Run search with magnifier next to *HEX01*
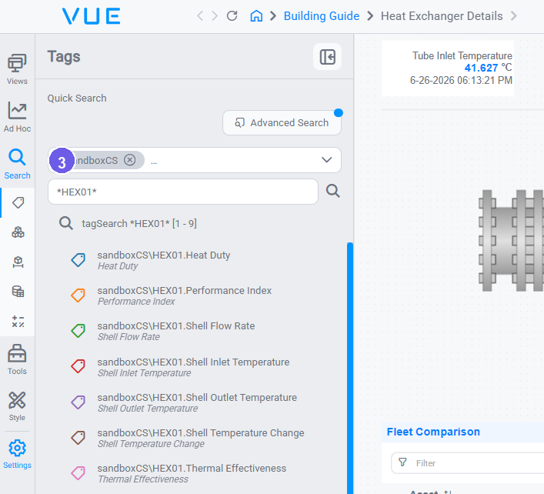 point(332,191)
